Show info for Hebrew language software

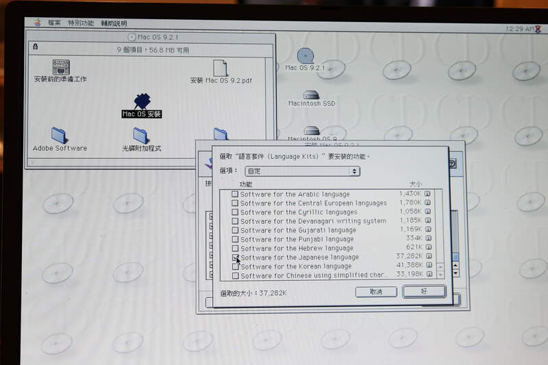(429, 247)
